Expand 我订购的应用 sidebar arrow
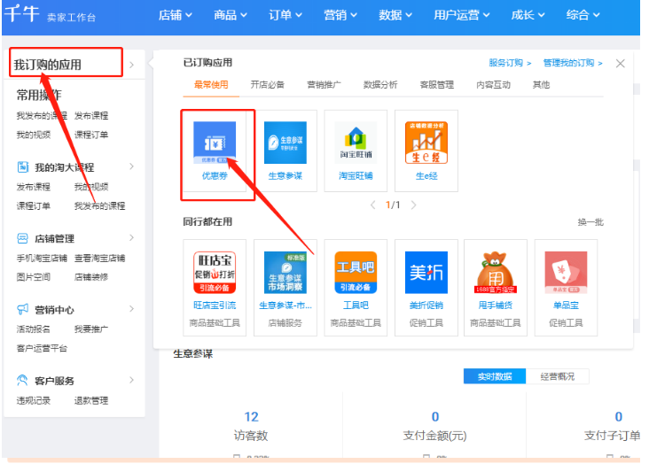 (x=131, y=65)
